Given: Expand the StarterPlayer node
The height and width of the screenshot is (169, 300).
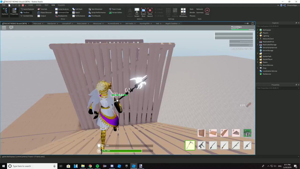Looking at the screenshot, I should tap(257, 59).
